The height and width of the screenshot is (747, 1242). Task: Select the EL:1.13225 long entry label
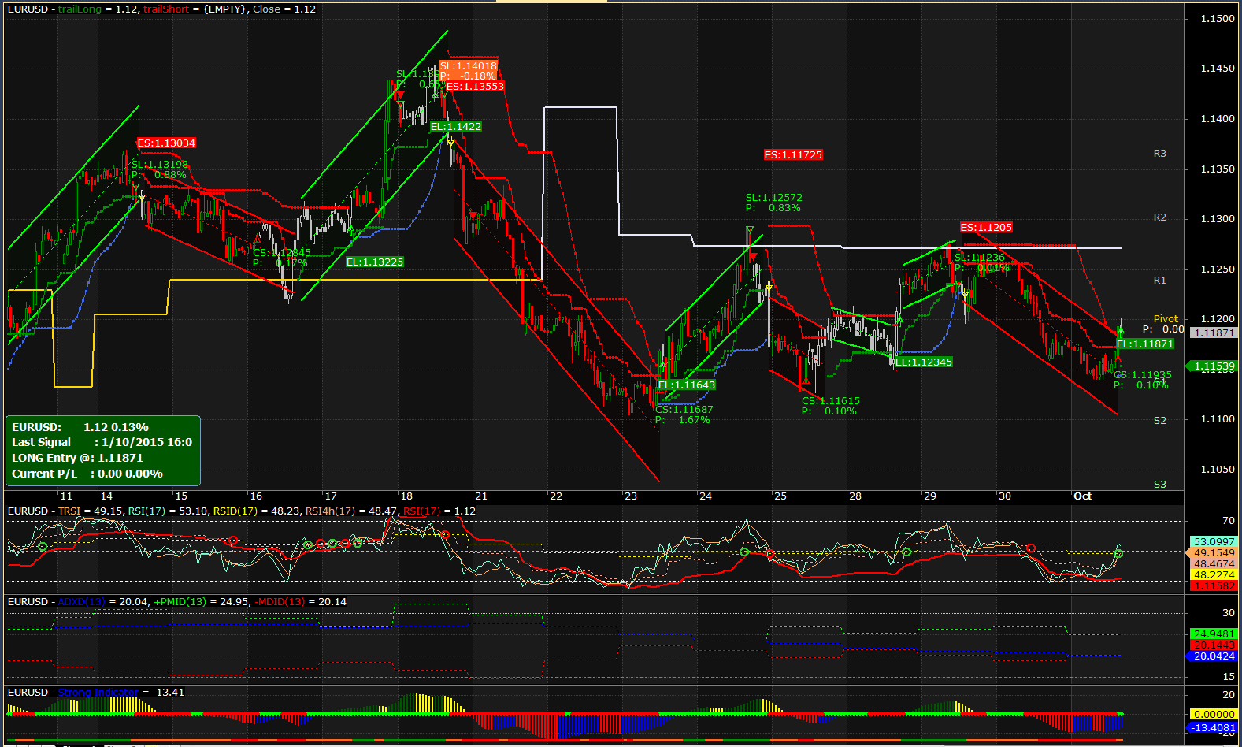tap(375, 262)
